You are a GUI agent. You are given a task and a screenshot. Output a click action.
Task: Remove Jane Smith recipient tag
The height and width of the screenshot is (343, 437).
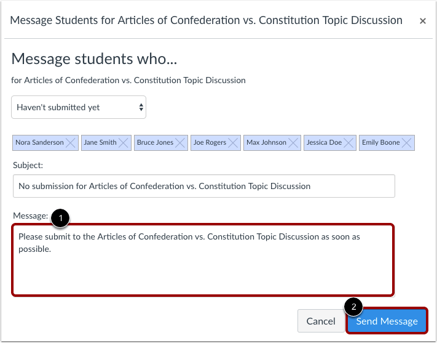click(x=124, y=143)
